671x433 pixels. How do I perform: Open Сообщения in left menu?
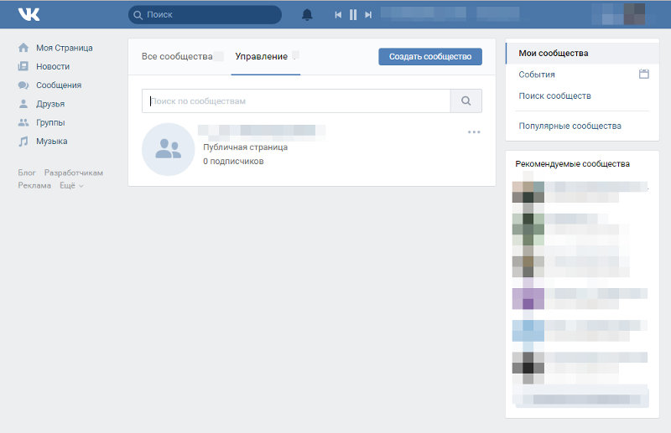(58, 85)
